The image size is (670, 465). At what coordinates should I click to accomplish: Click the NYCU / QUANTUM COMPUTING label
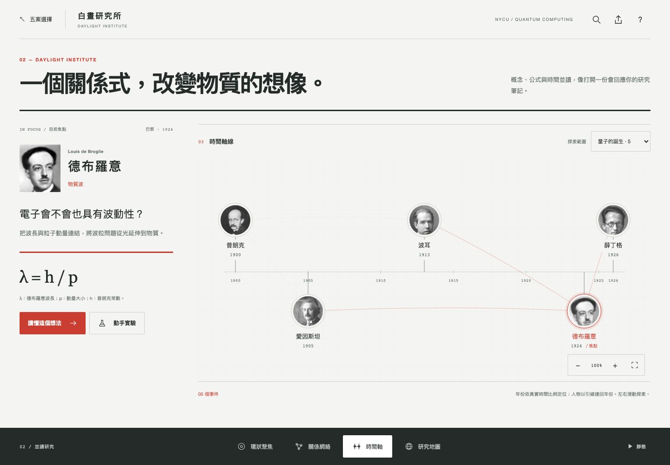[534, 20]
